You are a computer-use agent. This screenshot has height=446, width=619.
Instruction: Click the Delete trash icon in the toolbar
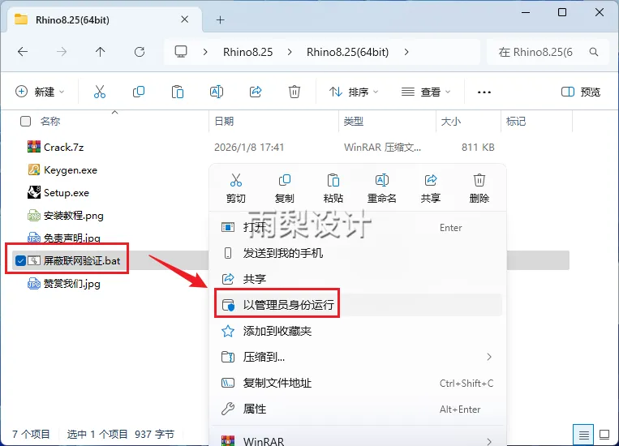(x=294, y=92)
